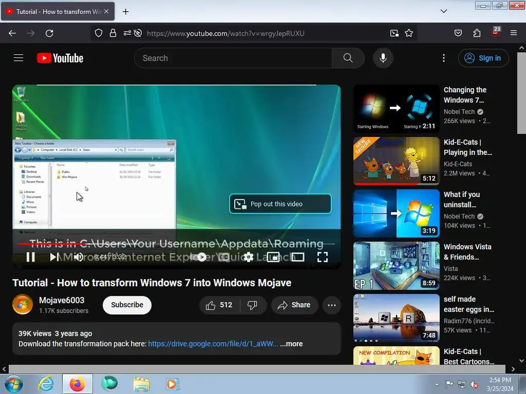Open Windows Explorer folder from taskbar
Screen dimensions: 526x394
tap(141, 384)
